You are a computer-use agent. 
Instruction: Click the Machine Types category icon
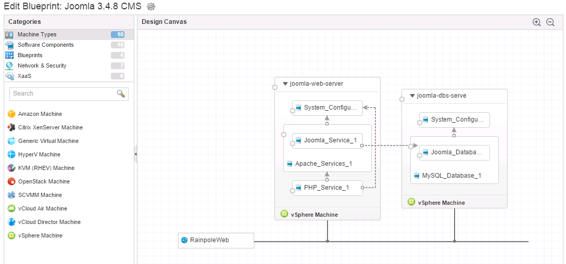9,35
